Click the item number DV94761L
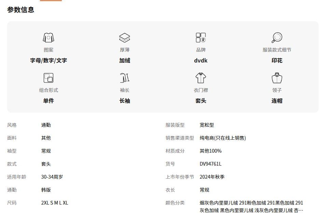 pyautogui.click(x=210, y=164)
